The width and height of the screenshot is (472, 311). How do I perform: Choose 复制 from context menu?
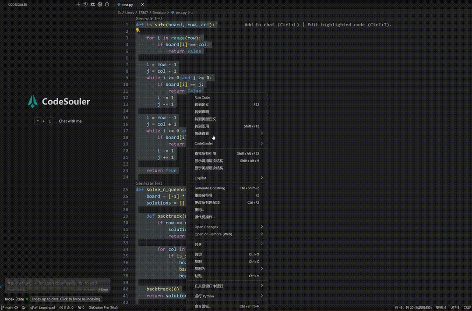click(x=227, y=262)
